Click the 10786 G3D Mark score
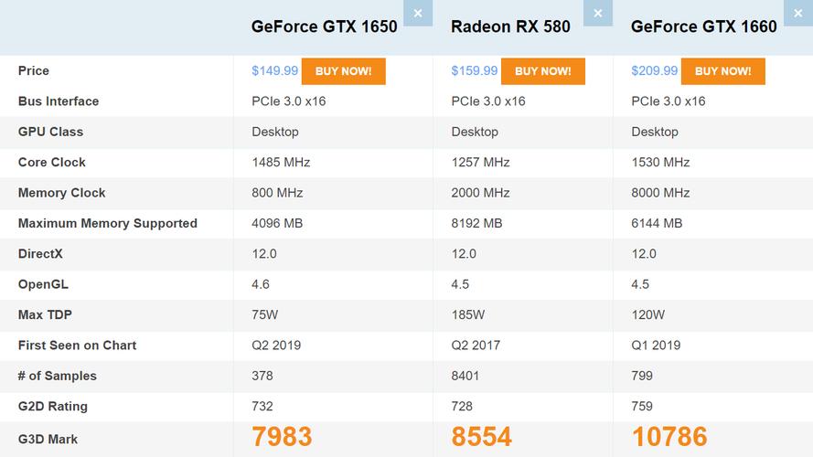 [669, 438]
